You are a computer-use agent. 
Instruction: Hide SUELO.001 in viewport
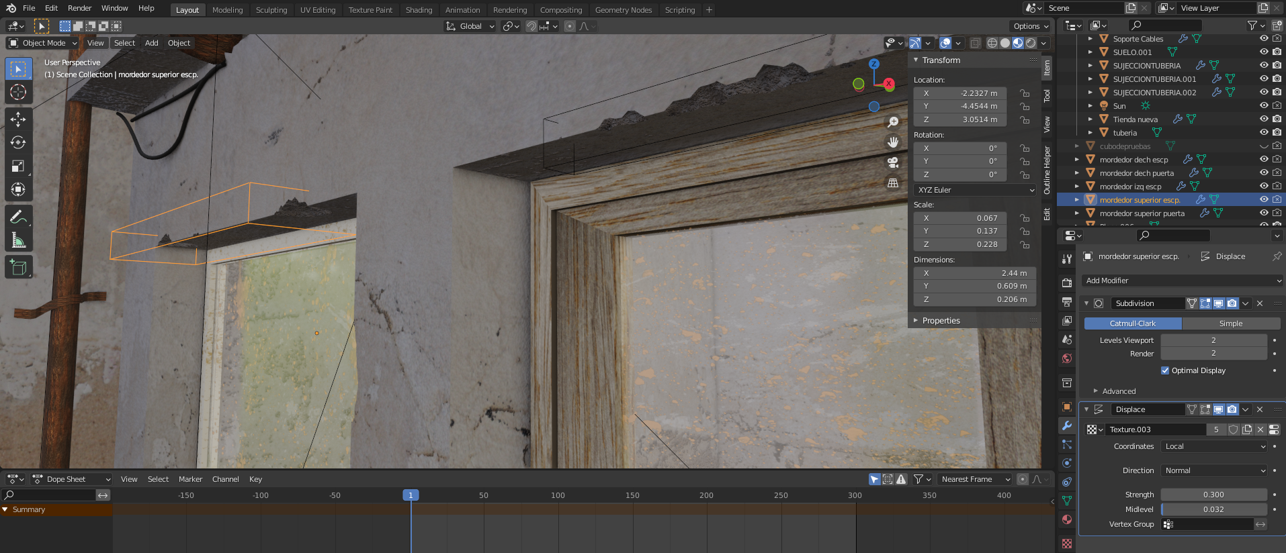(x=1264, y=52)
